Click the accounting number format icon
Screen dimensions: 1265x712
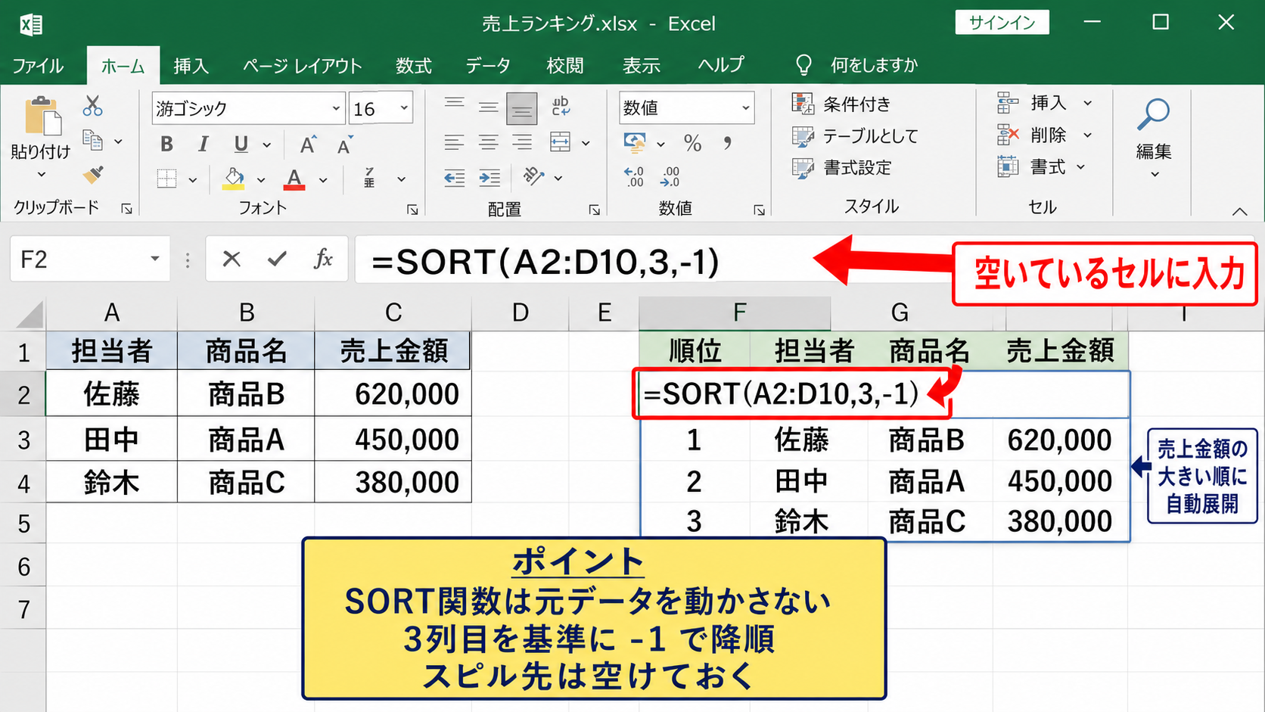pos(635,142)
